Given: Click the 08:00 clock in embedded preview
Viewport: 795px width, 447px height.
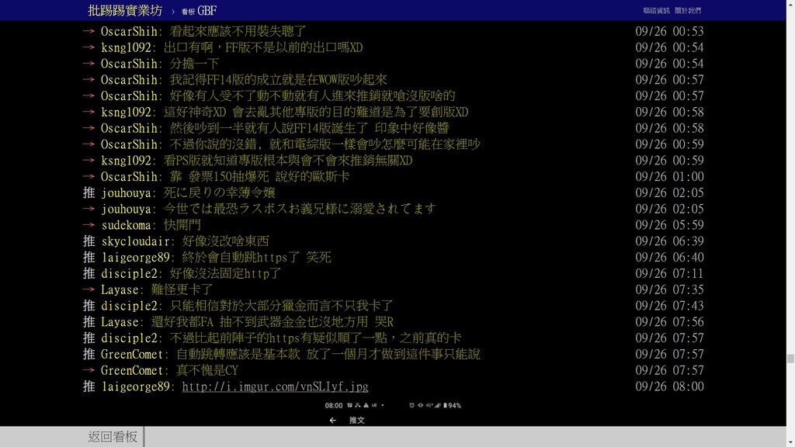Looking at the screenshot, I should (334, 405).
